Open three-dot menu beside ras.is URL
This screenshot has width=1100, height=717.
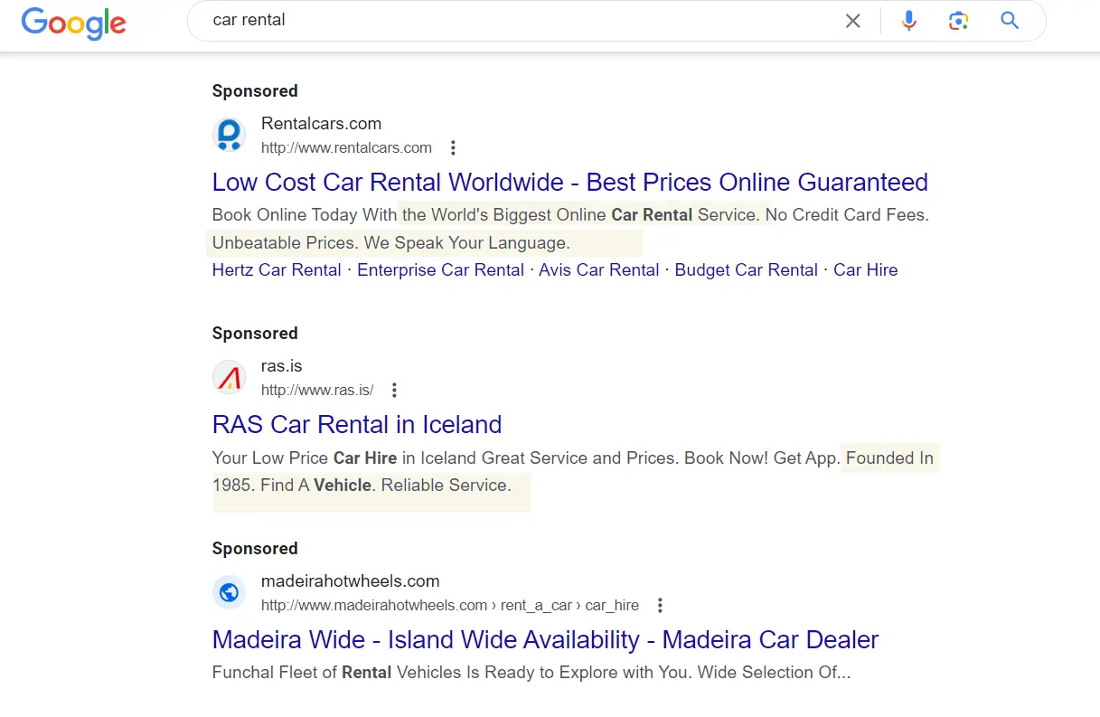[394, 391]
